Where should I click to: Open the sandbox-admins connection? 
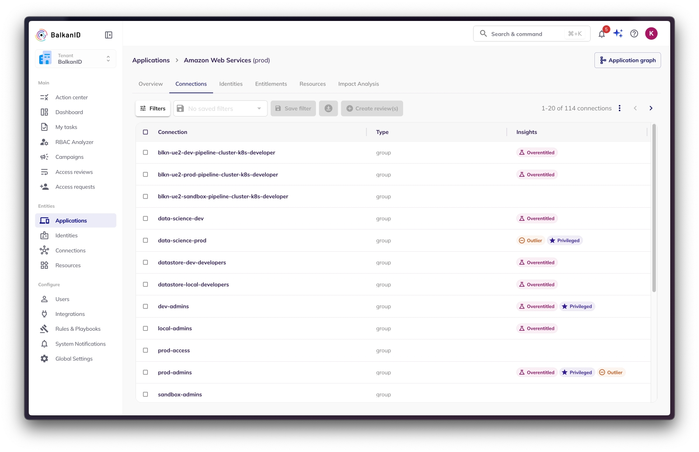(x=180, y=394)
